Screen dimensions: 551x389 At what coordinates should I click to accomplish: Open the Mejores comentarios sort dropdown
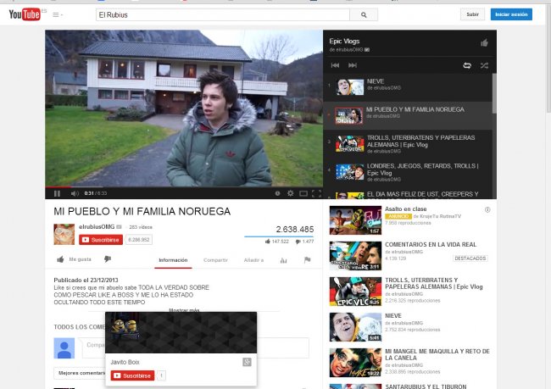pos(81,373)
